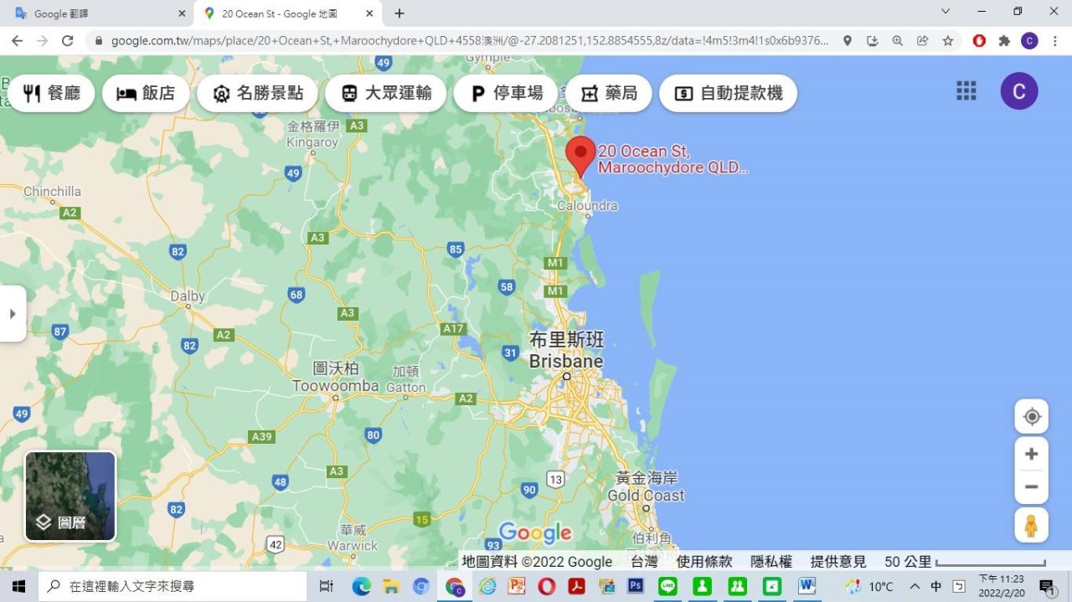The height and width of the screenshot is (602, 1072).
Task: Open the notification center icon
Action: (1047, 586)
